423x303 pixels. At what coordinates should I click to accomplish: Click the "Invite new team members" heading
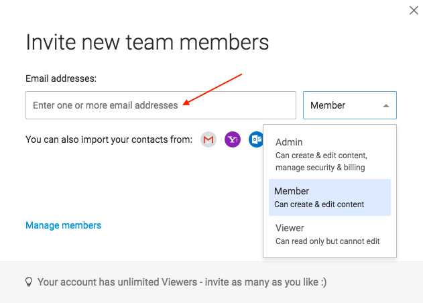point(147,42)
